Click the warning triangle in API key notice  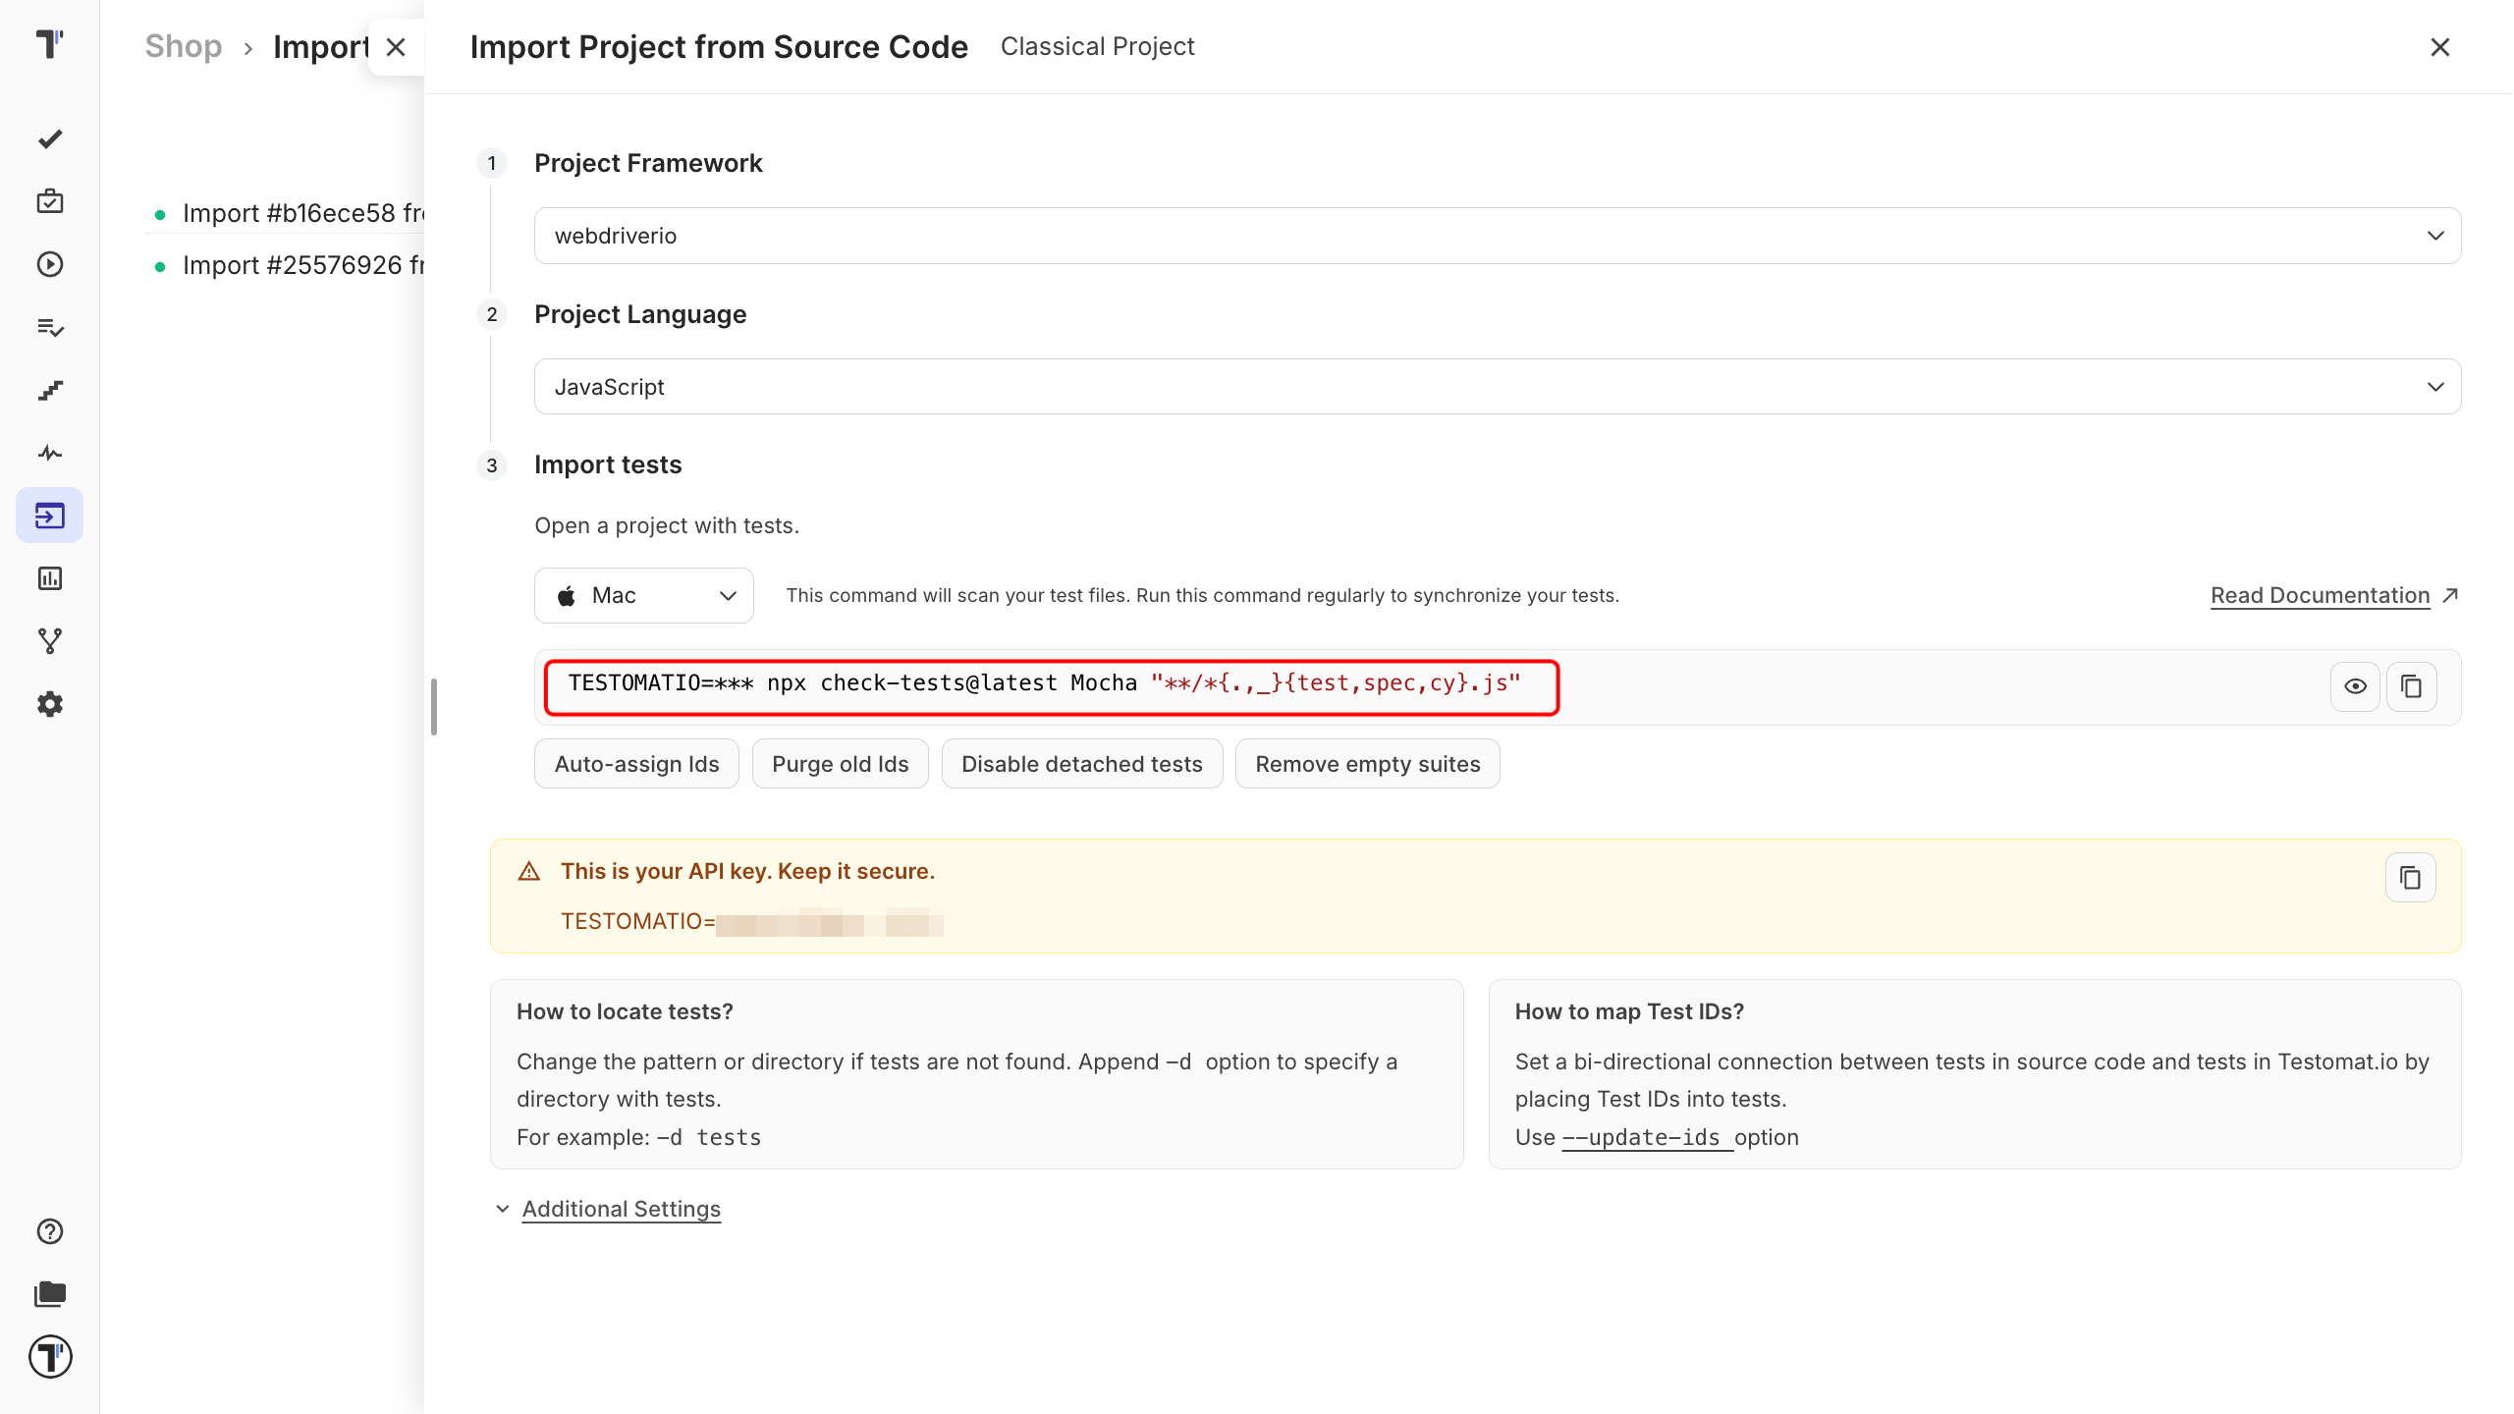(x=529, y=871)
